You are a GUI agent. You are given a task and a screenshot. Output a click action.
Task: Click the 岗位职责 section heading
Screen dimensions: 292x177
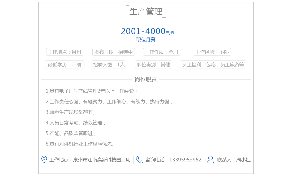146,79
